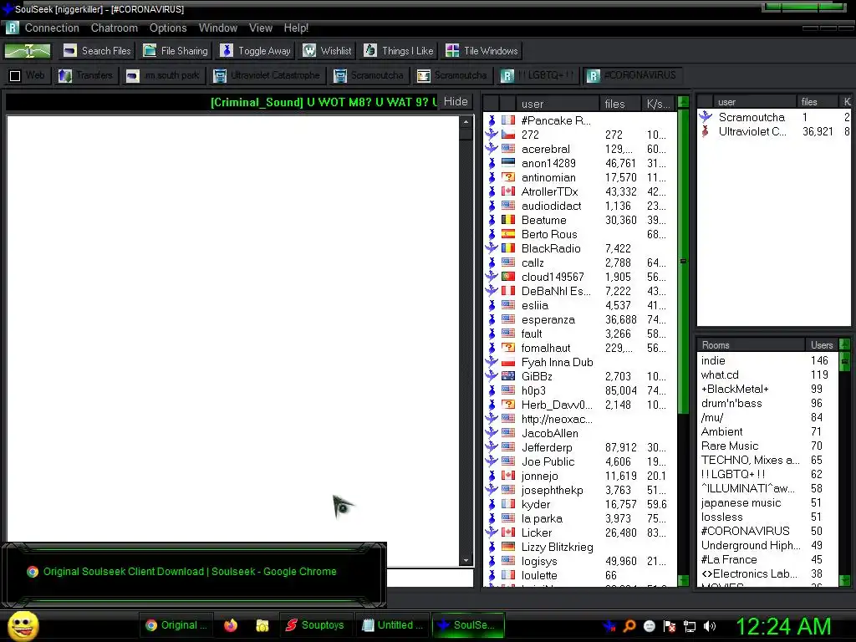Click the green bandwidth graph icon in toolbar
This screenshot has height=642, width=856.
click(28, 51)
